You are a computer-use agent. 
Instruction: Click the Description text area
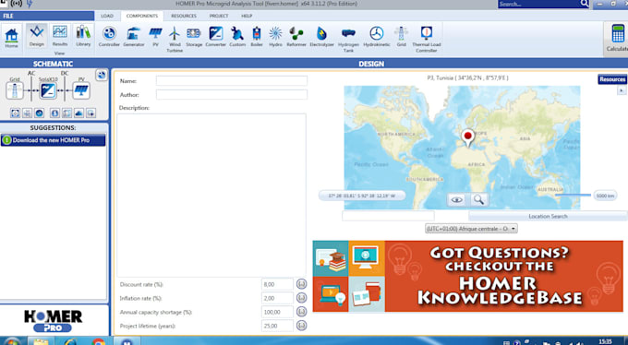click(211, 195)
